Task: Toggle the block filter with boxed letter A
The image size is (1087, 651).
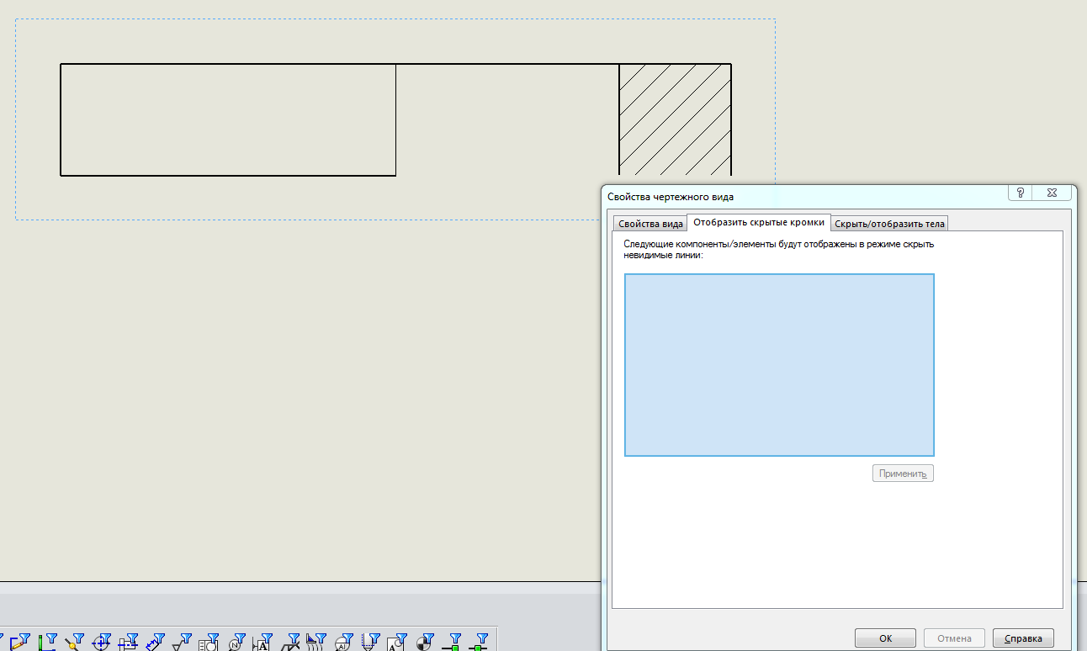Action: 397,642
